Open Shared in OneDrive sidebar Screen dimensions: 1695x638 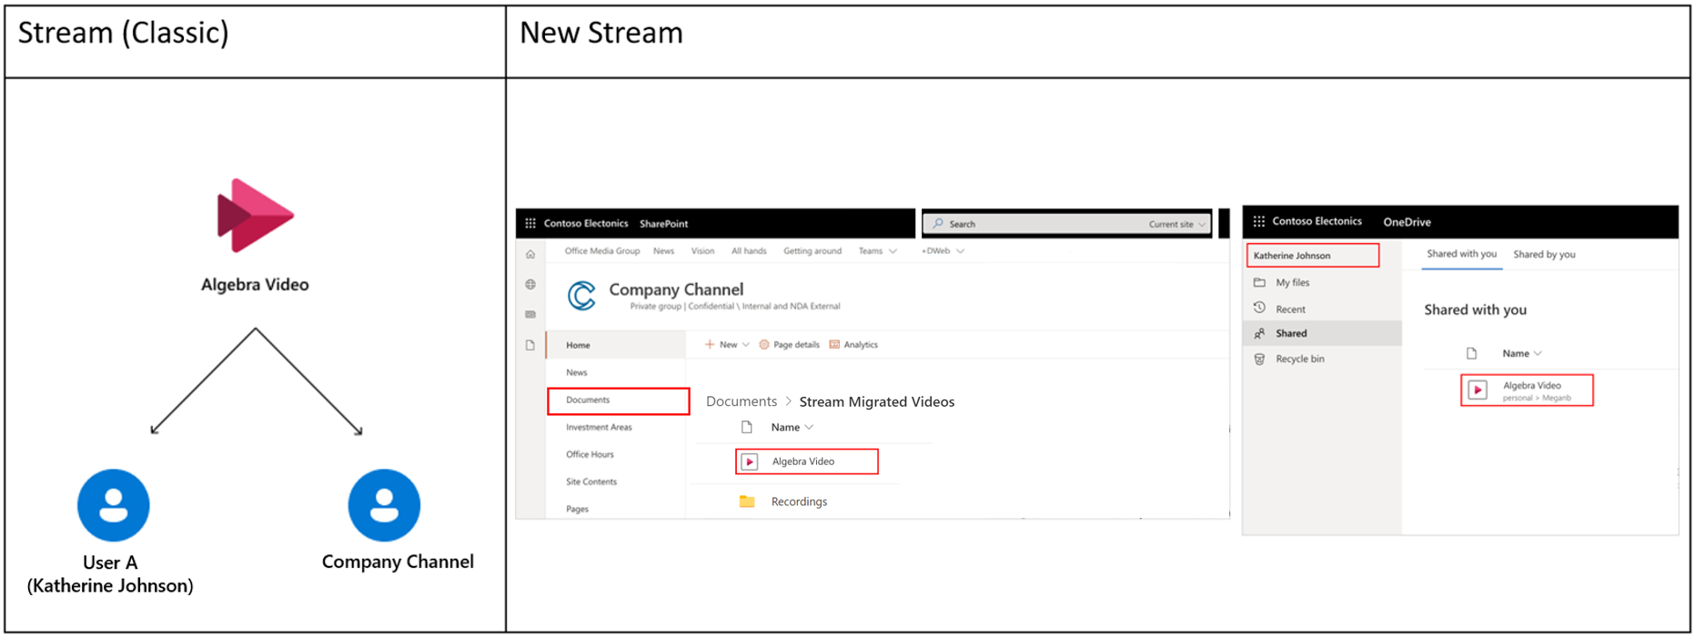click(x=1322, y=333)
